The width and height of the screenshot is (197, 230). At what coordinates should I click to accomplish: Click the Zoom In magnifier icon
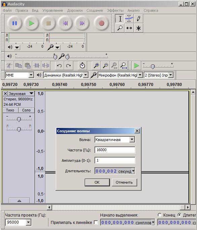pyautogui.click(x=96, y=65)
